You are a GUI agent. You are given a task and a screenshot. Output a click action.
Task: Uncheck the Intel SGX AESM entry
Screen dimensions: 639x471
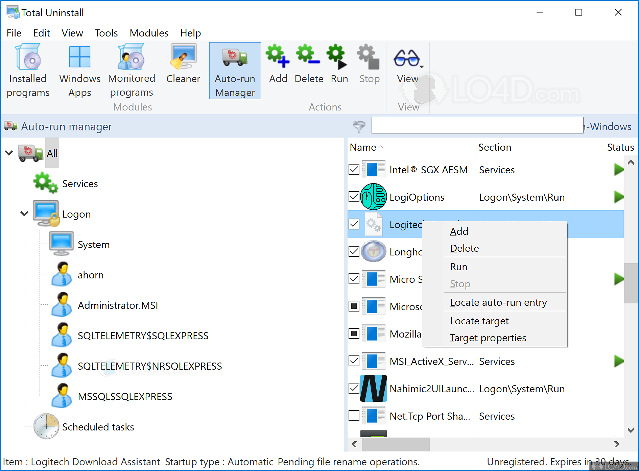click(x=354, y=169)
